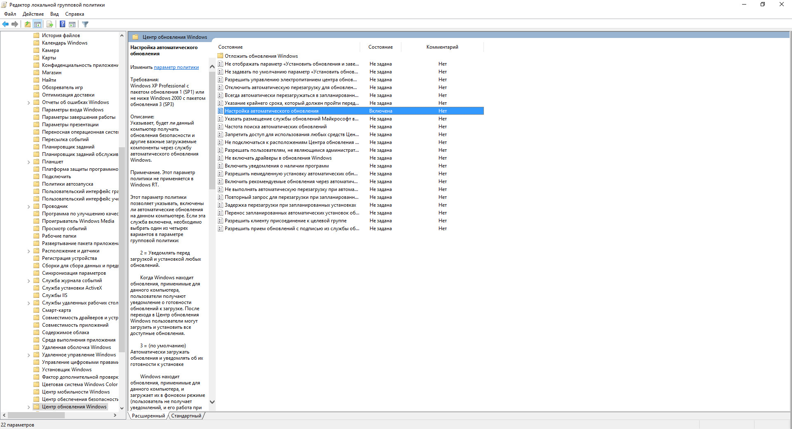Click the Back arrow in toolbar

(x=5, y=24)
